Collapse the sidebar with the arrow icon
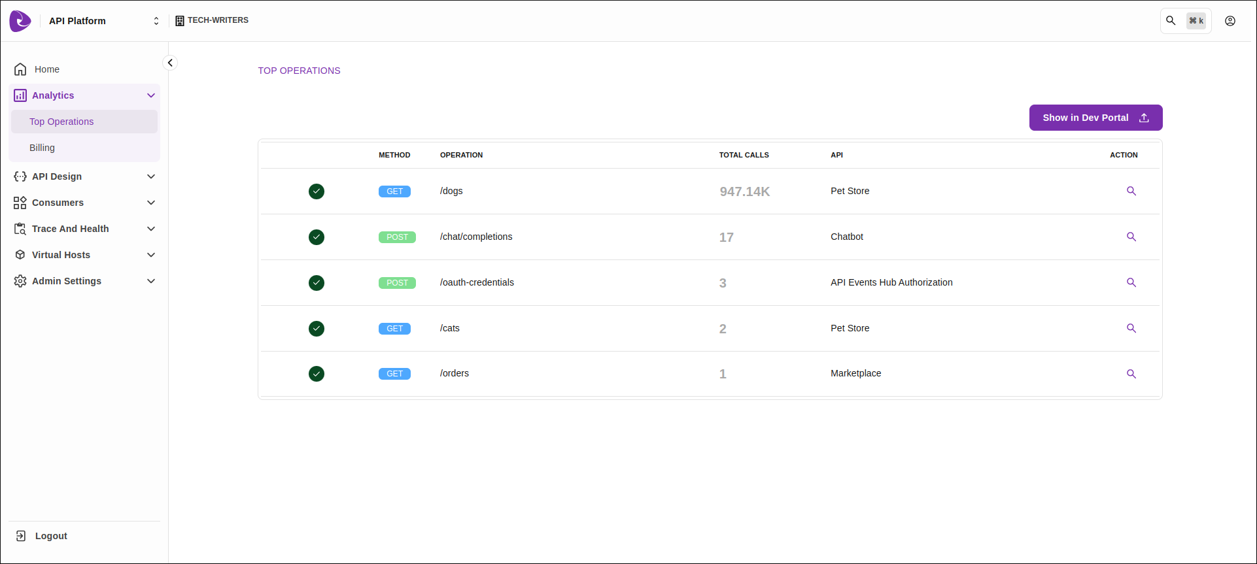 (x=170, y=63)
